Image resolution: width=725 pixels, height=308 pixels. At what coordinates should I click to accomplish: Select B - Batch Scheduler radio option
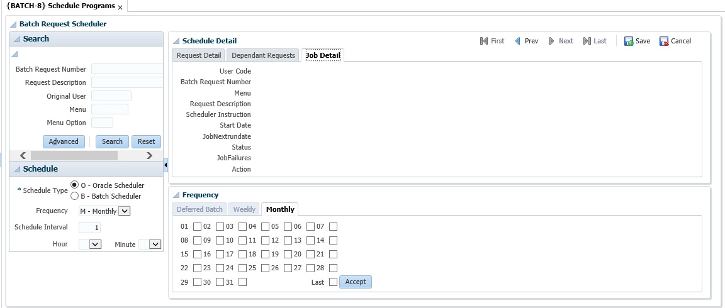pyautogui.click(x=75, y=195)
